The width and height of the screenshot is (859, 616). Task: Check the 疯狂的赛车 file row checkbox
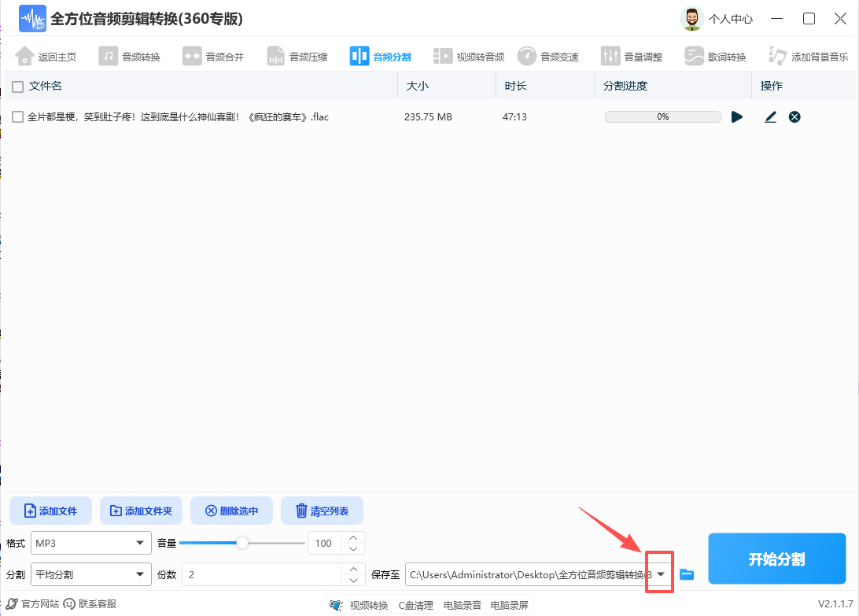point(16,116)
